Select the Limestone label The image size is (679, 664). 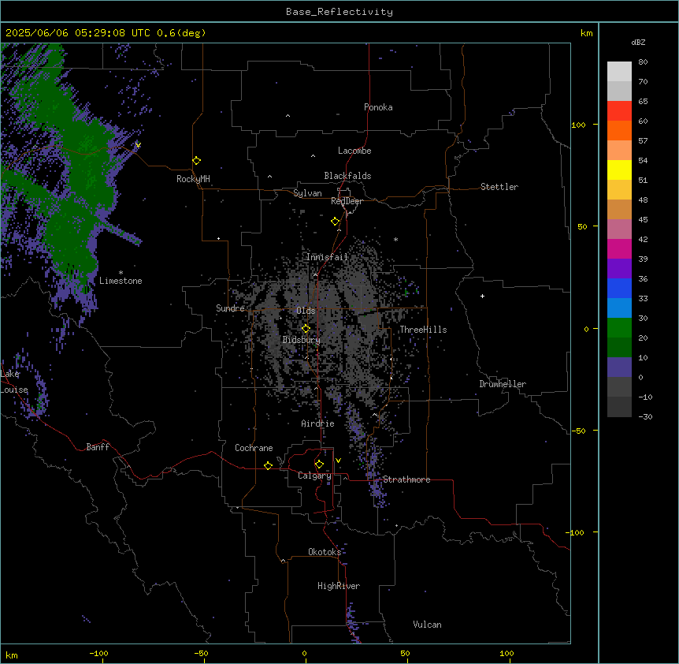tap(121, 281)
